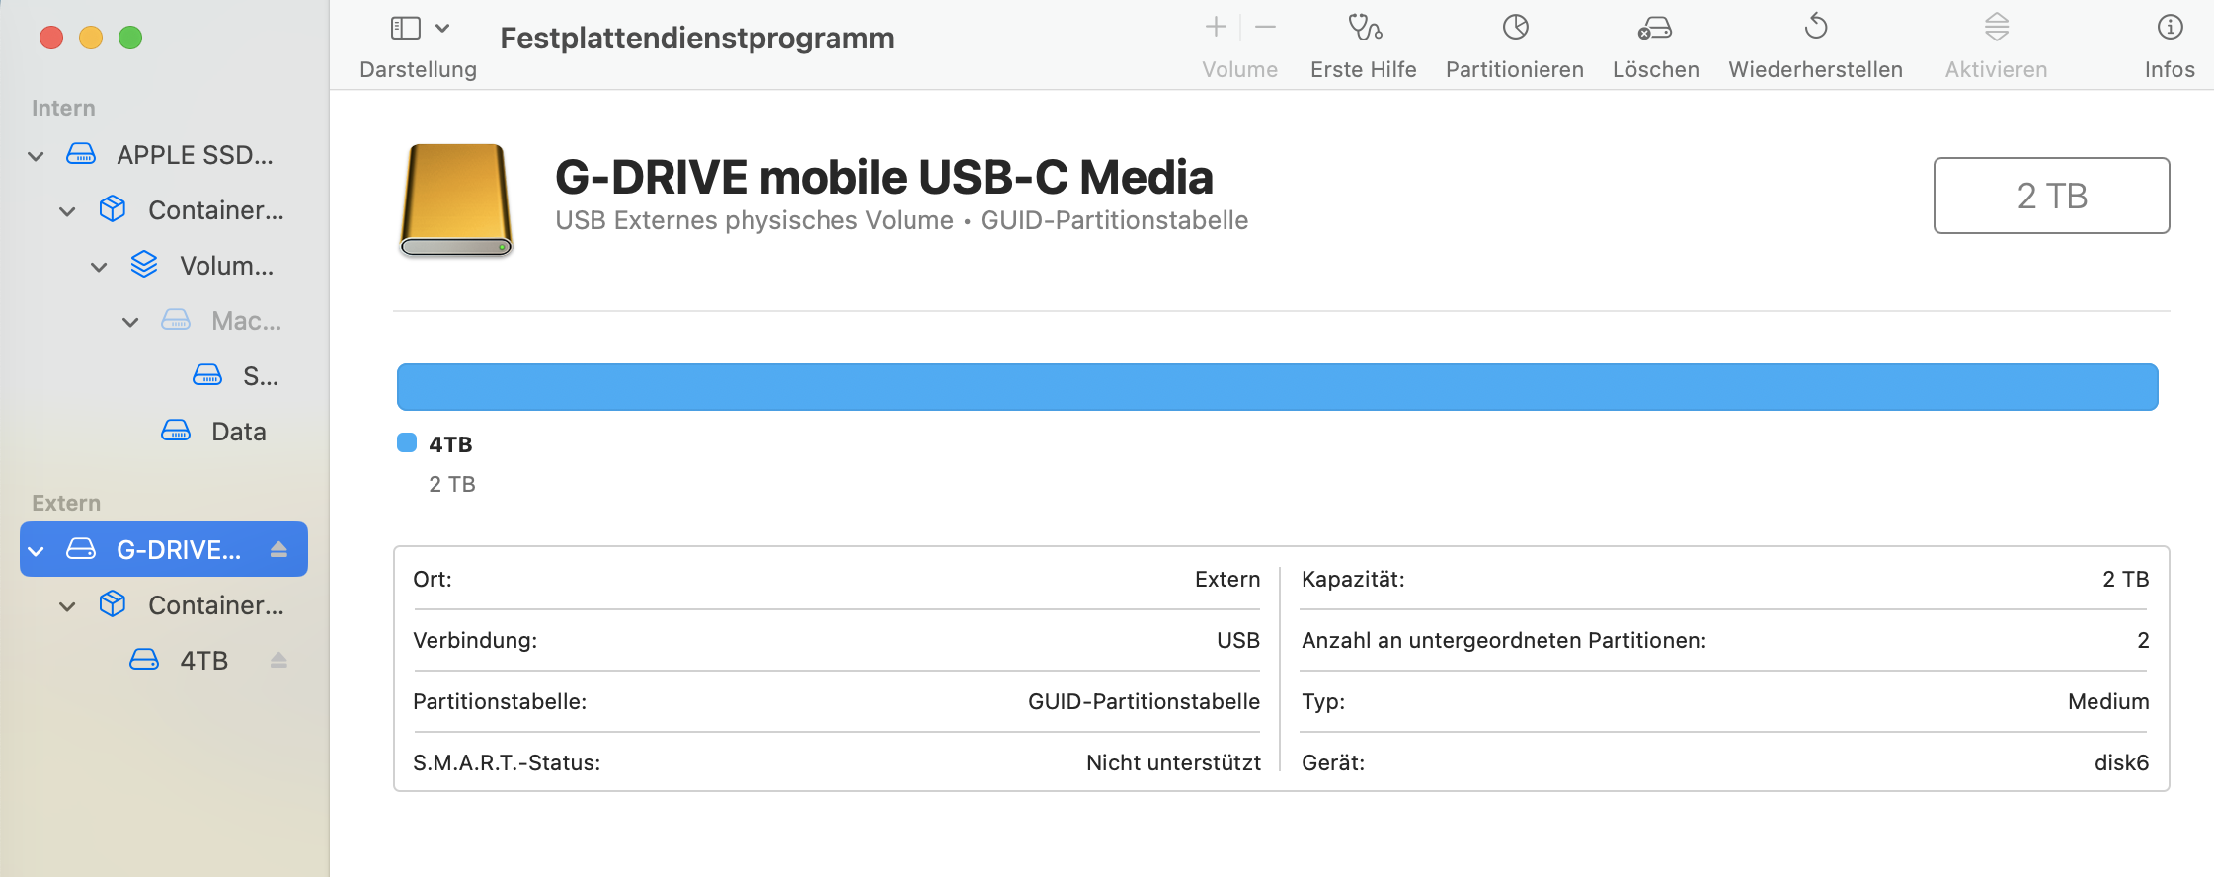
Task: Collapse the external Container entry
Action: (67, 606)
